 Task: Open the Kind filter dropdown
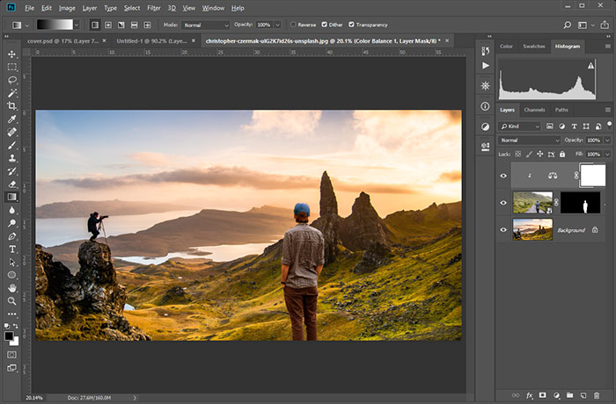(519, 126)
